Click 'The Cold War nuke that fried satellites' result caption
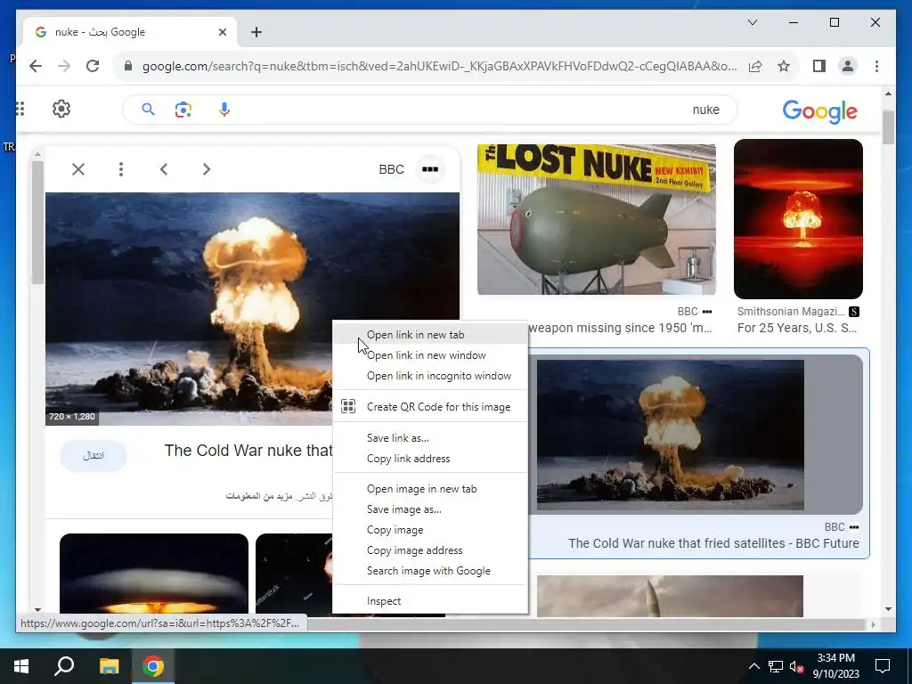The height and width of the screenshot is (684, 912). [x=713, y=543]
